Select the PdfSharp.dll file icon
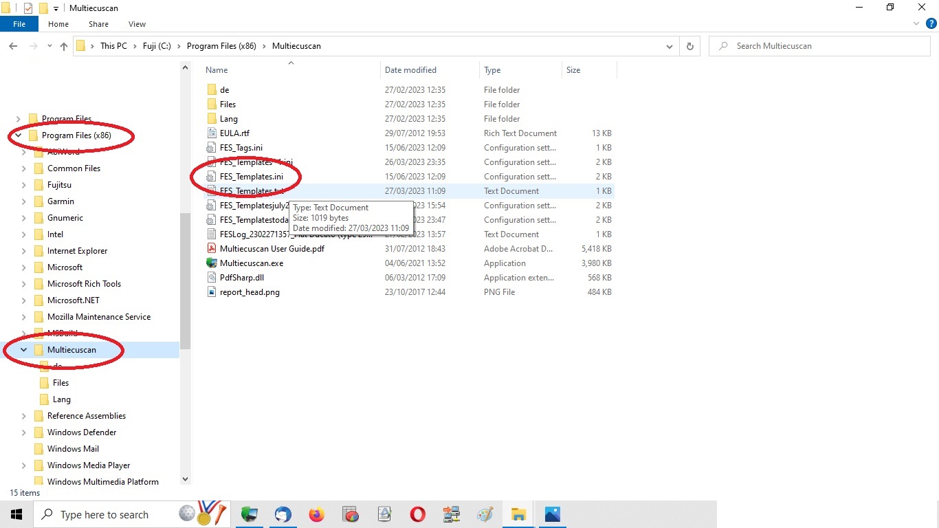939x528 pixels. pyautogui.click(x=212, y=278)
